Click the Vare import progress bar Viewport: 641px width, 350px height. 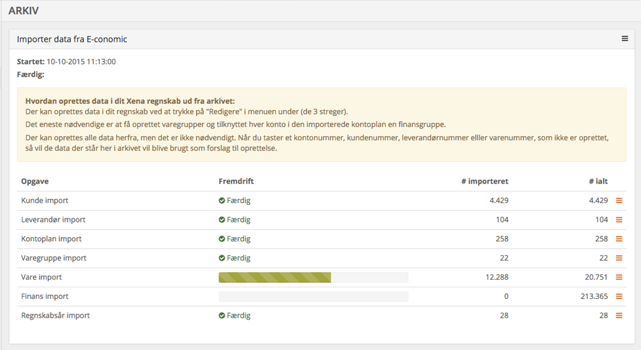(x=313, y=277)
